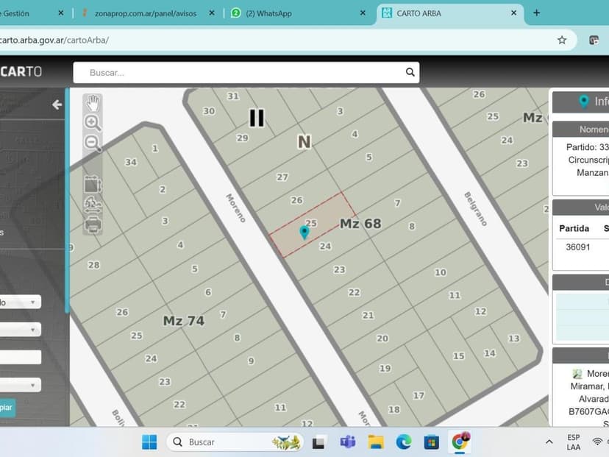Open the bottom dropdown in the left panel
Viewport: 609px width, 457px height.
(x=21, y=384)
